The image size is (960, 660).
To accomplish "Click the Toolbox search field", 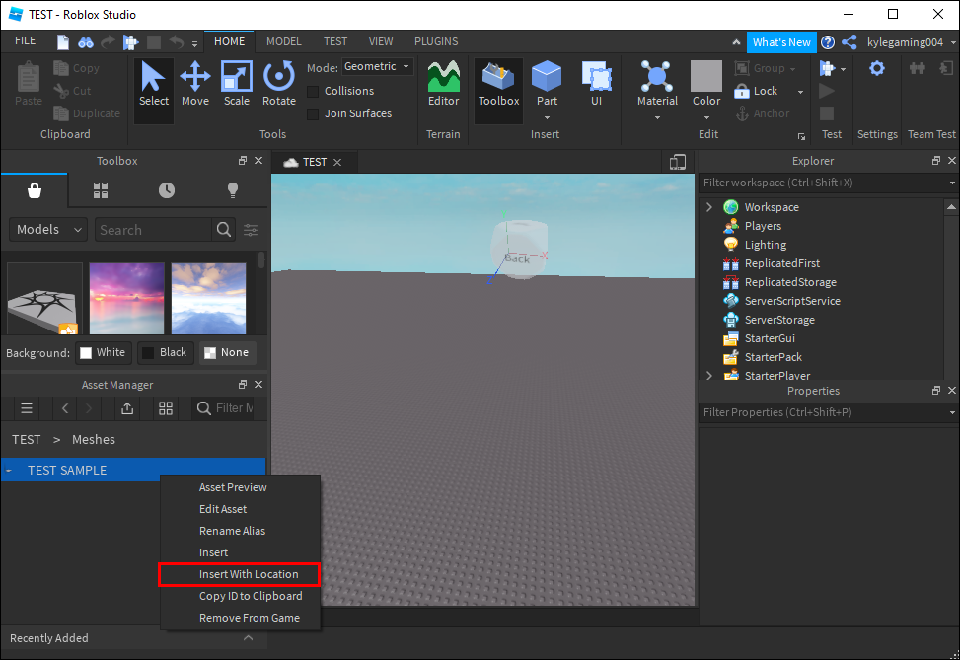I will pos(153,230).
